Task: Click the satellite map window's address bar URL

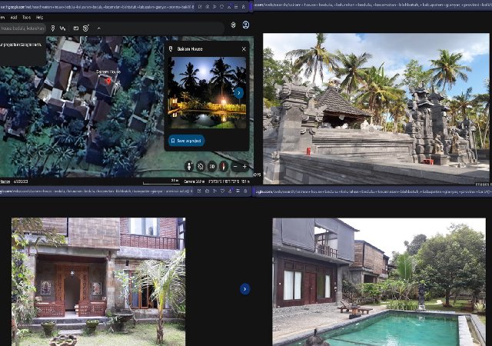Action: click(x=97, y=6)
